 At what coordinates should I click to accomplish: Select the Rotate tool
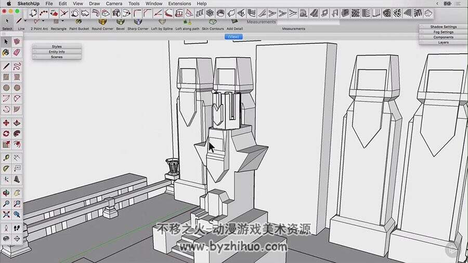(6, 134)
